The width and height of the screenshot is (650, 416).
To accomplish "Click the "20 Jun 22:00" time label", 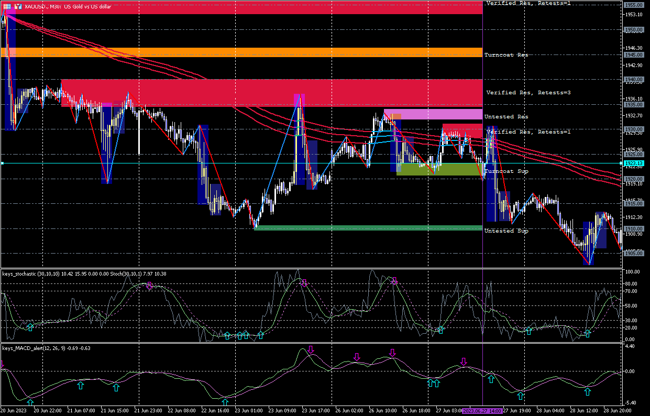I will pyautogui.click(x=48, y=411).
